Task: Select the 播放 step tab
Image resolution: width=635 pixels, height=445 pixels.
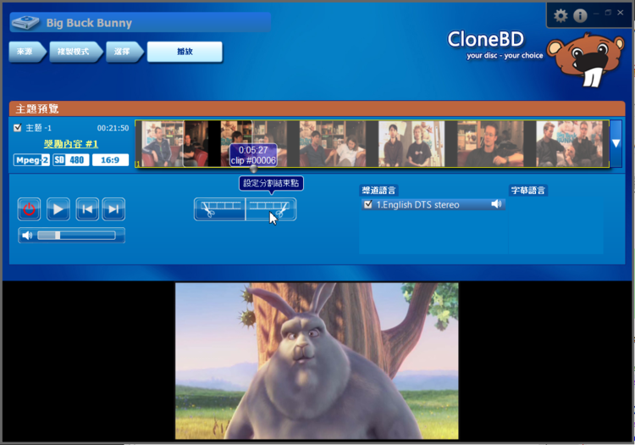Action: click(x=185, y=52)
